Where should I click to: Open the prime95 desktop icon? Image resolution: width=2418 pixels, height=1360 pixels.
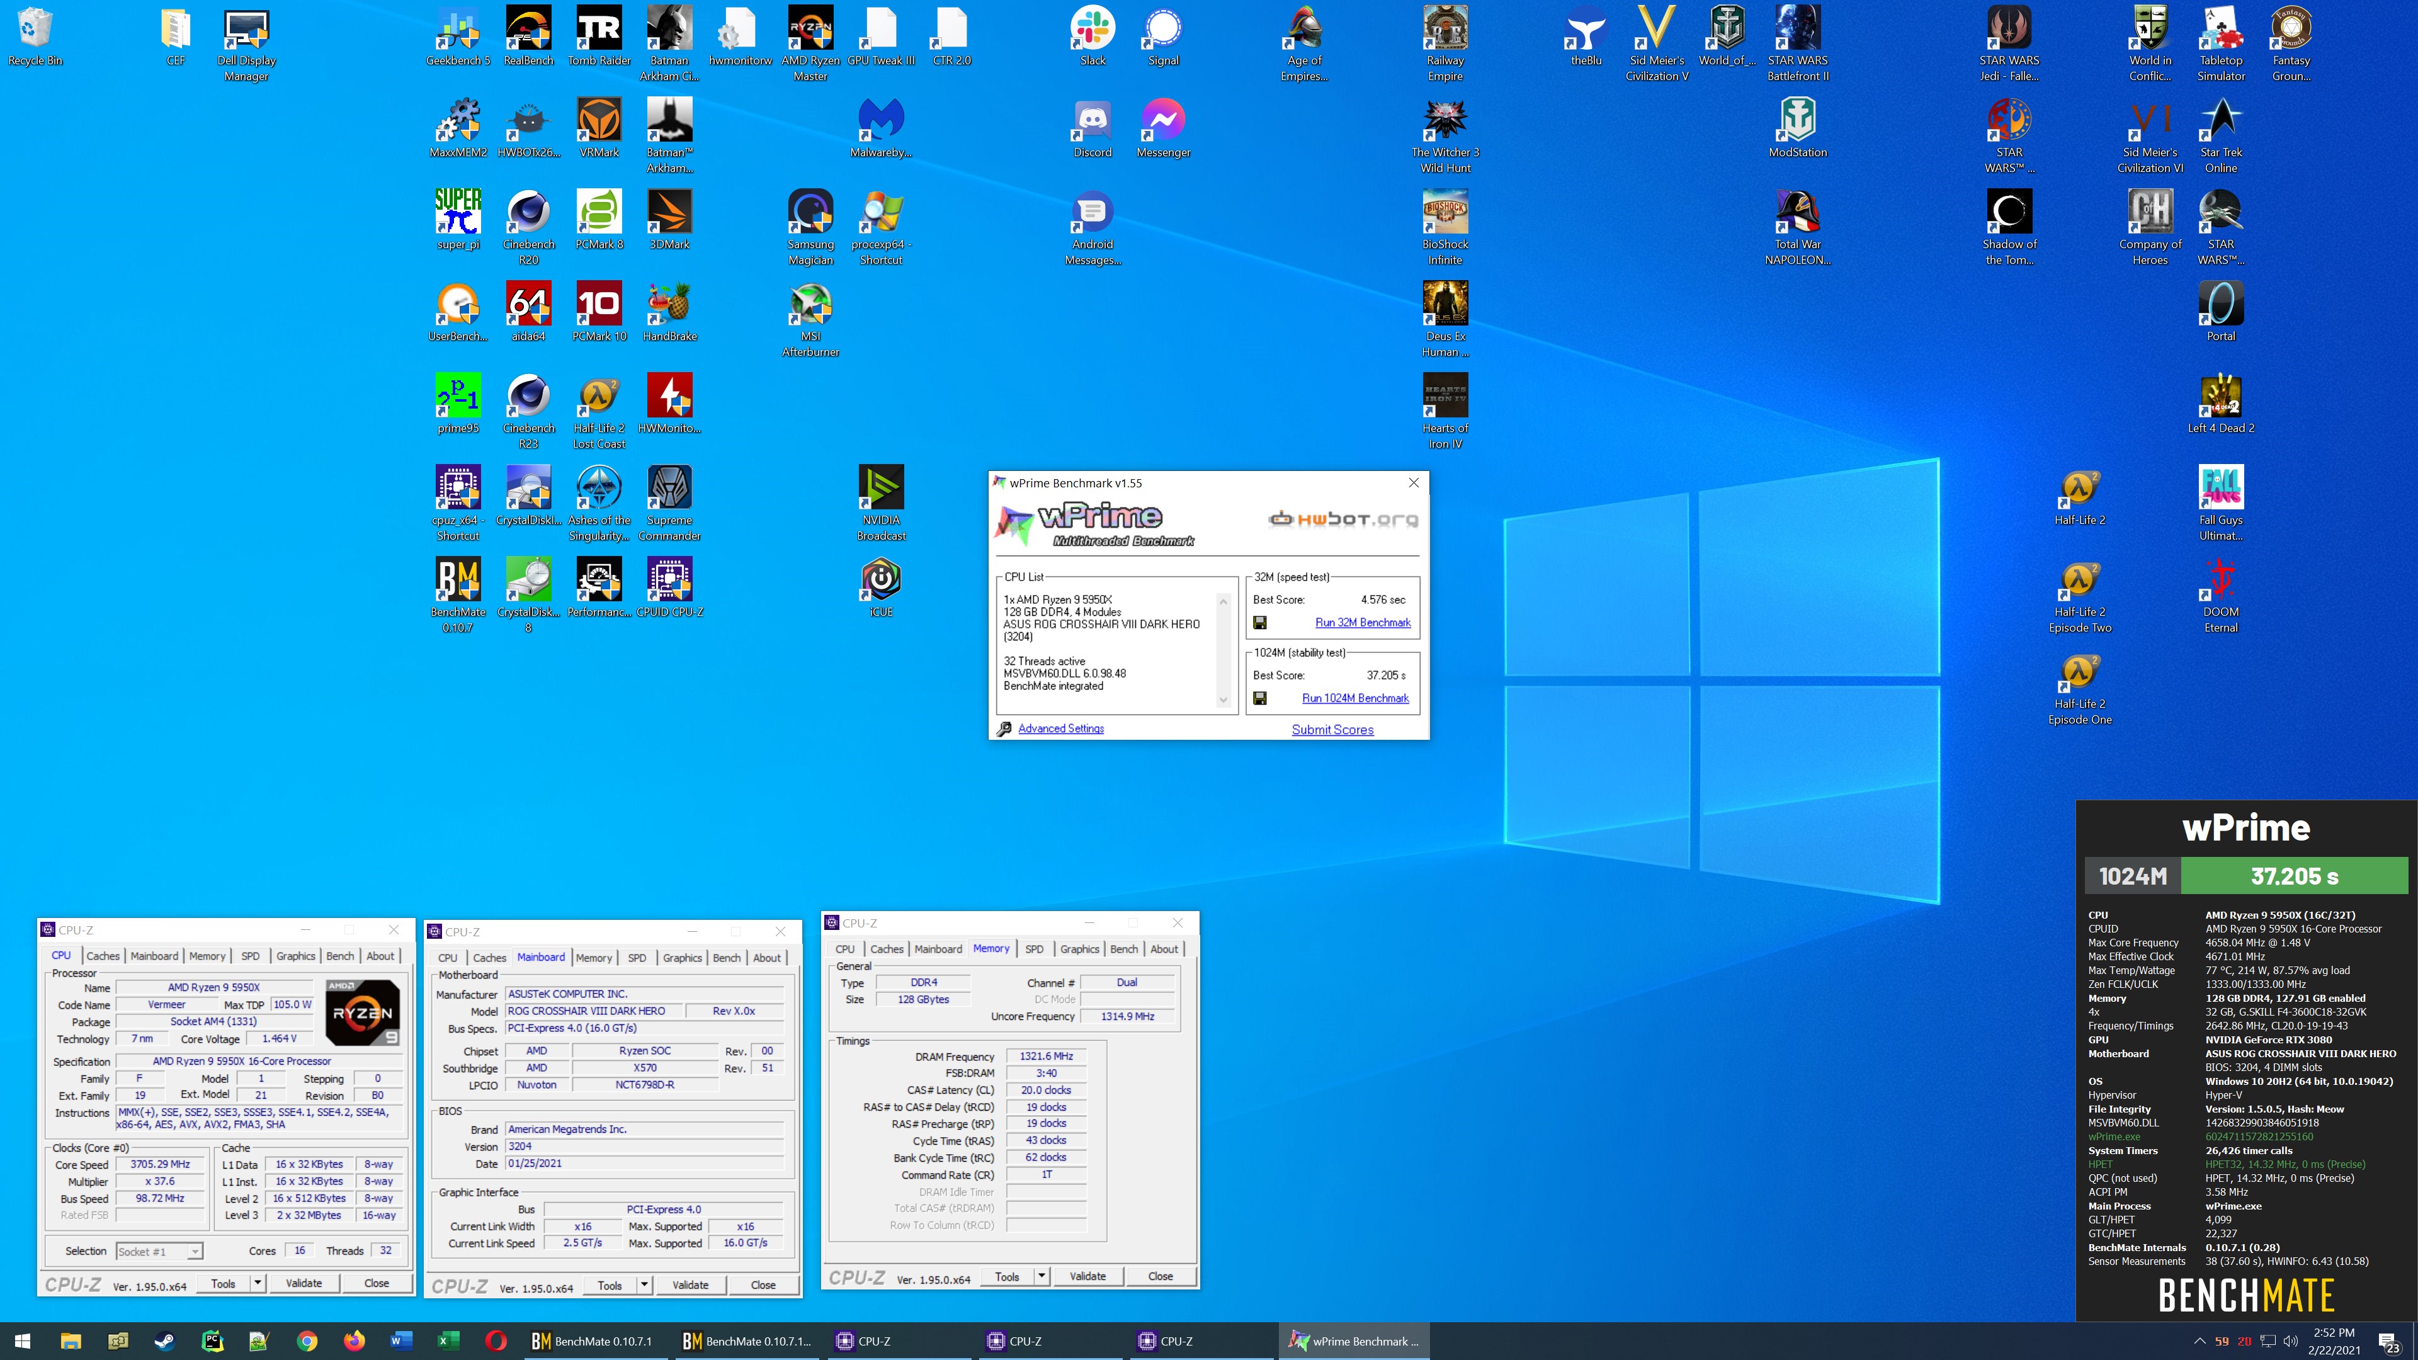pyautogui.click(x=458, y=404)
